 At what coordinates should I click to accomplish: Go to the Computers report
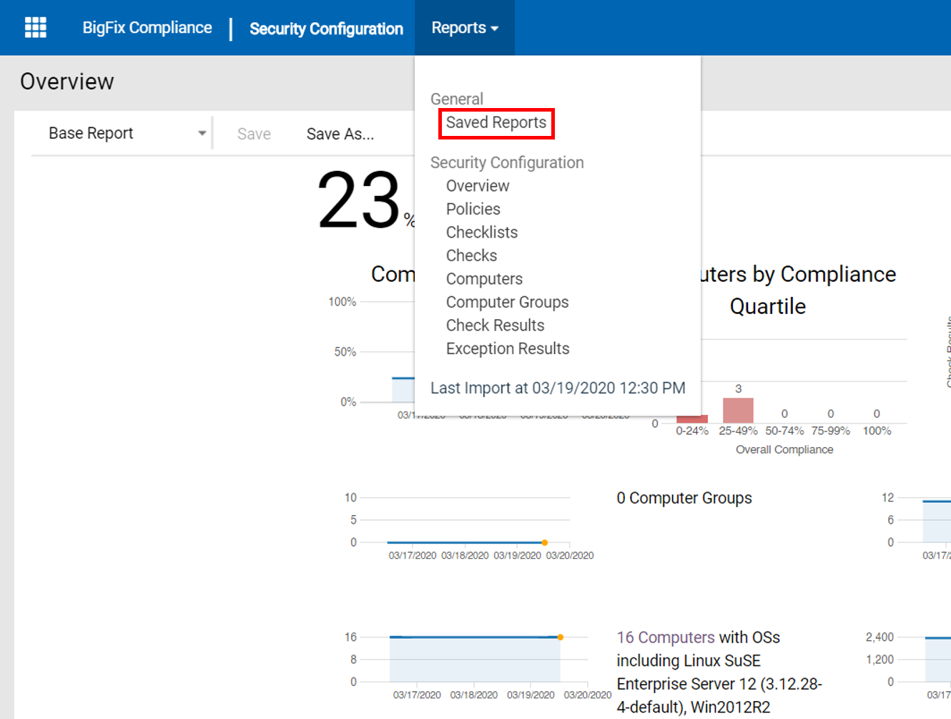pos(484,279)
